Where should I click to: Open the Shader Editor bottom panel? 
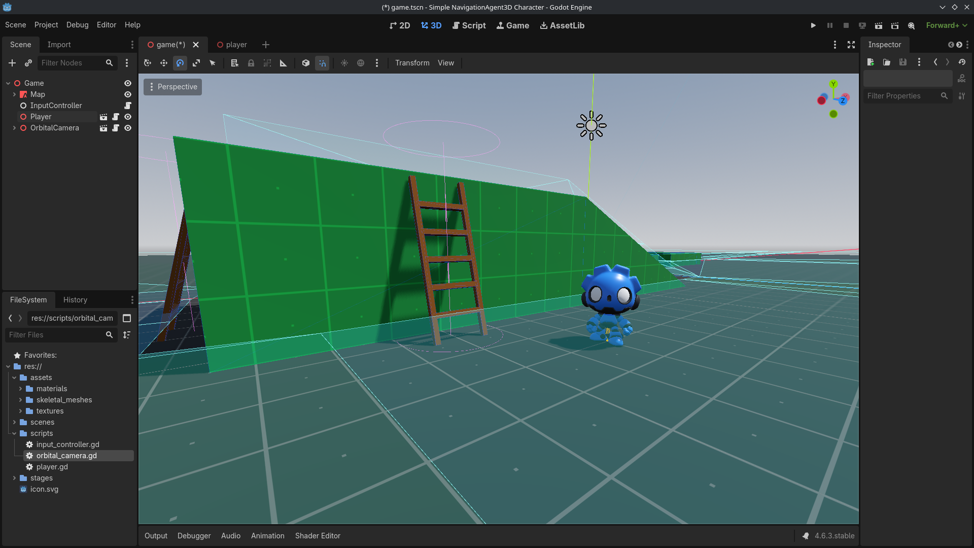click(318, 536)
